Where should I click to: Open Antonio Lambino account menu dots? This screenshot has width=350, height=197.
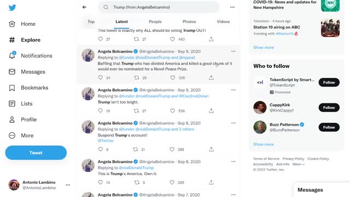[68, 185]
